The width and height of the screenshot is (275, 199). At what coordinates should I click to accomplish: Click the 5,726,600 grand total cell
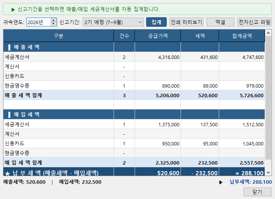(242, 95)
